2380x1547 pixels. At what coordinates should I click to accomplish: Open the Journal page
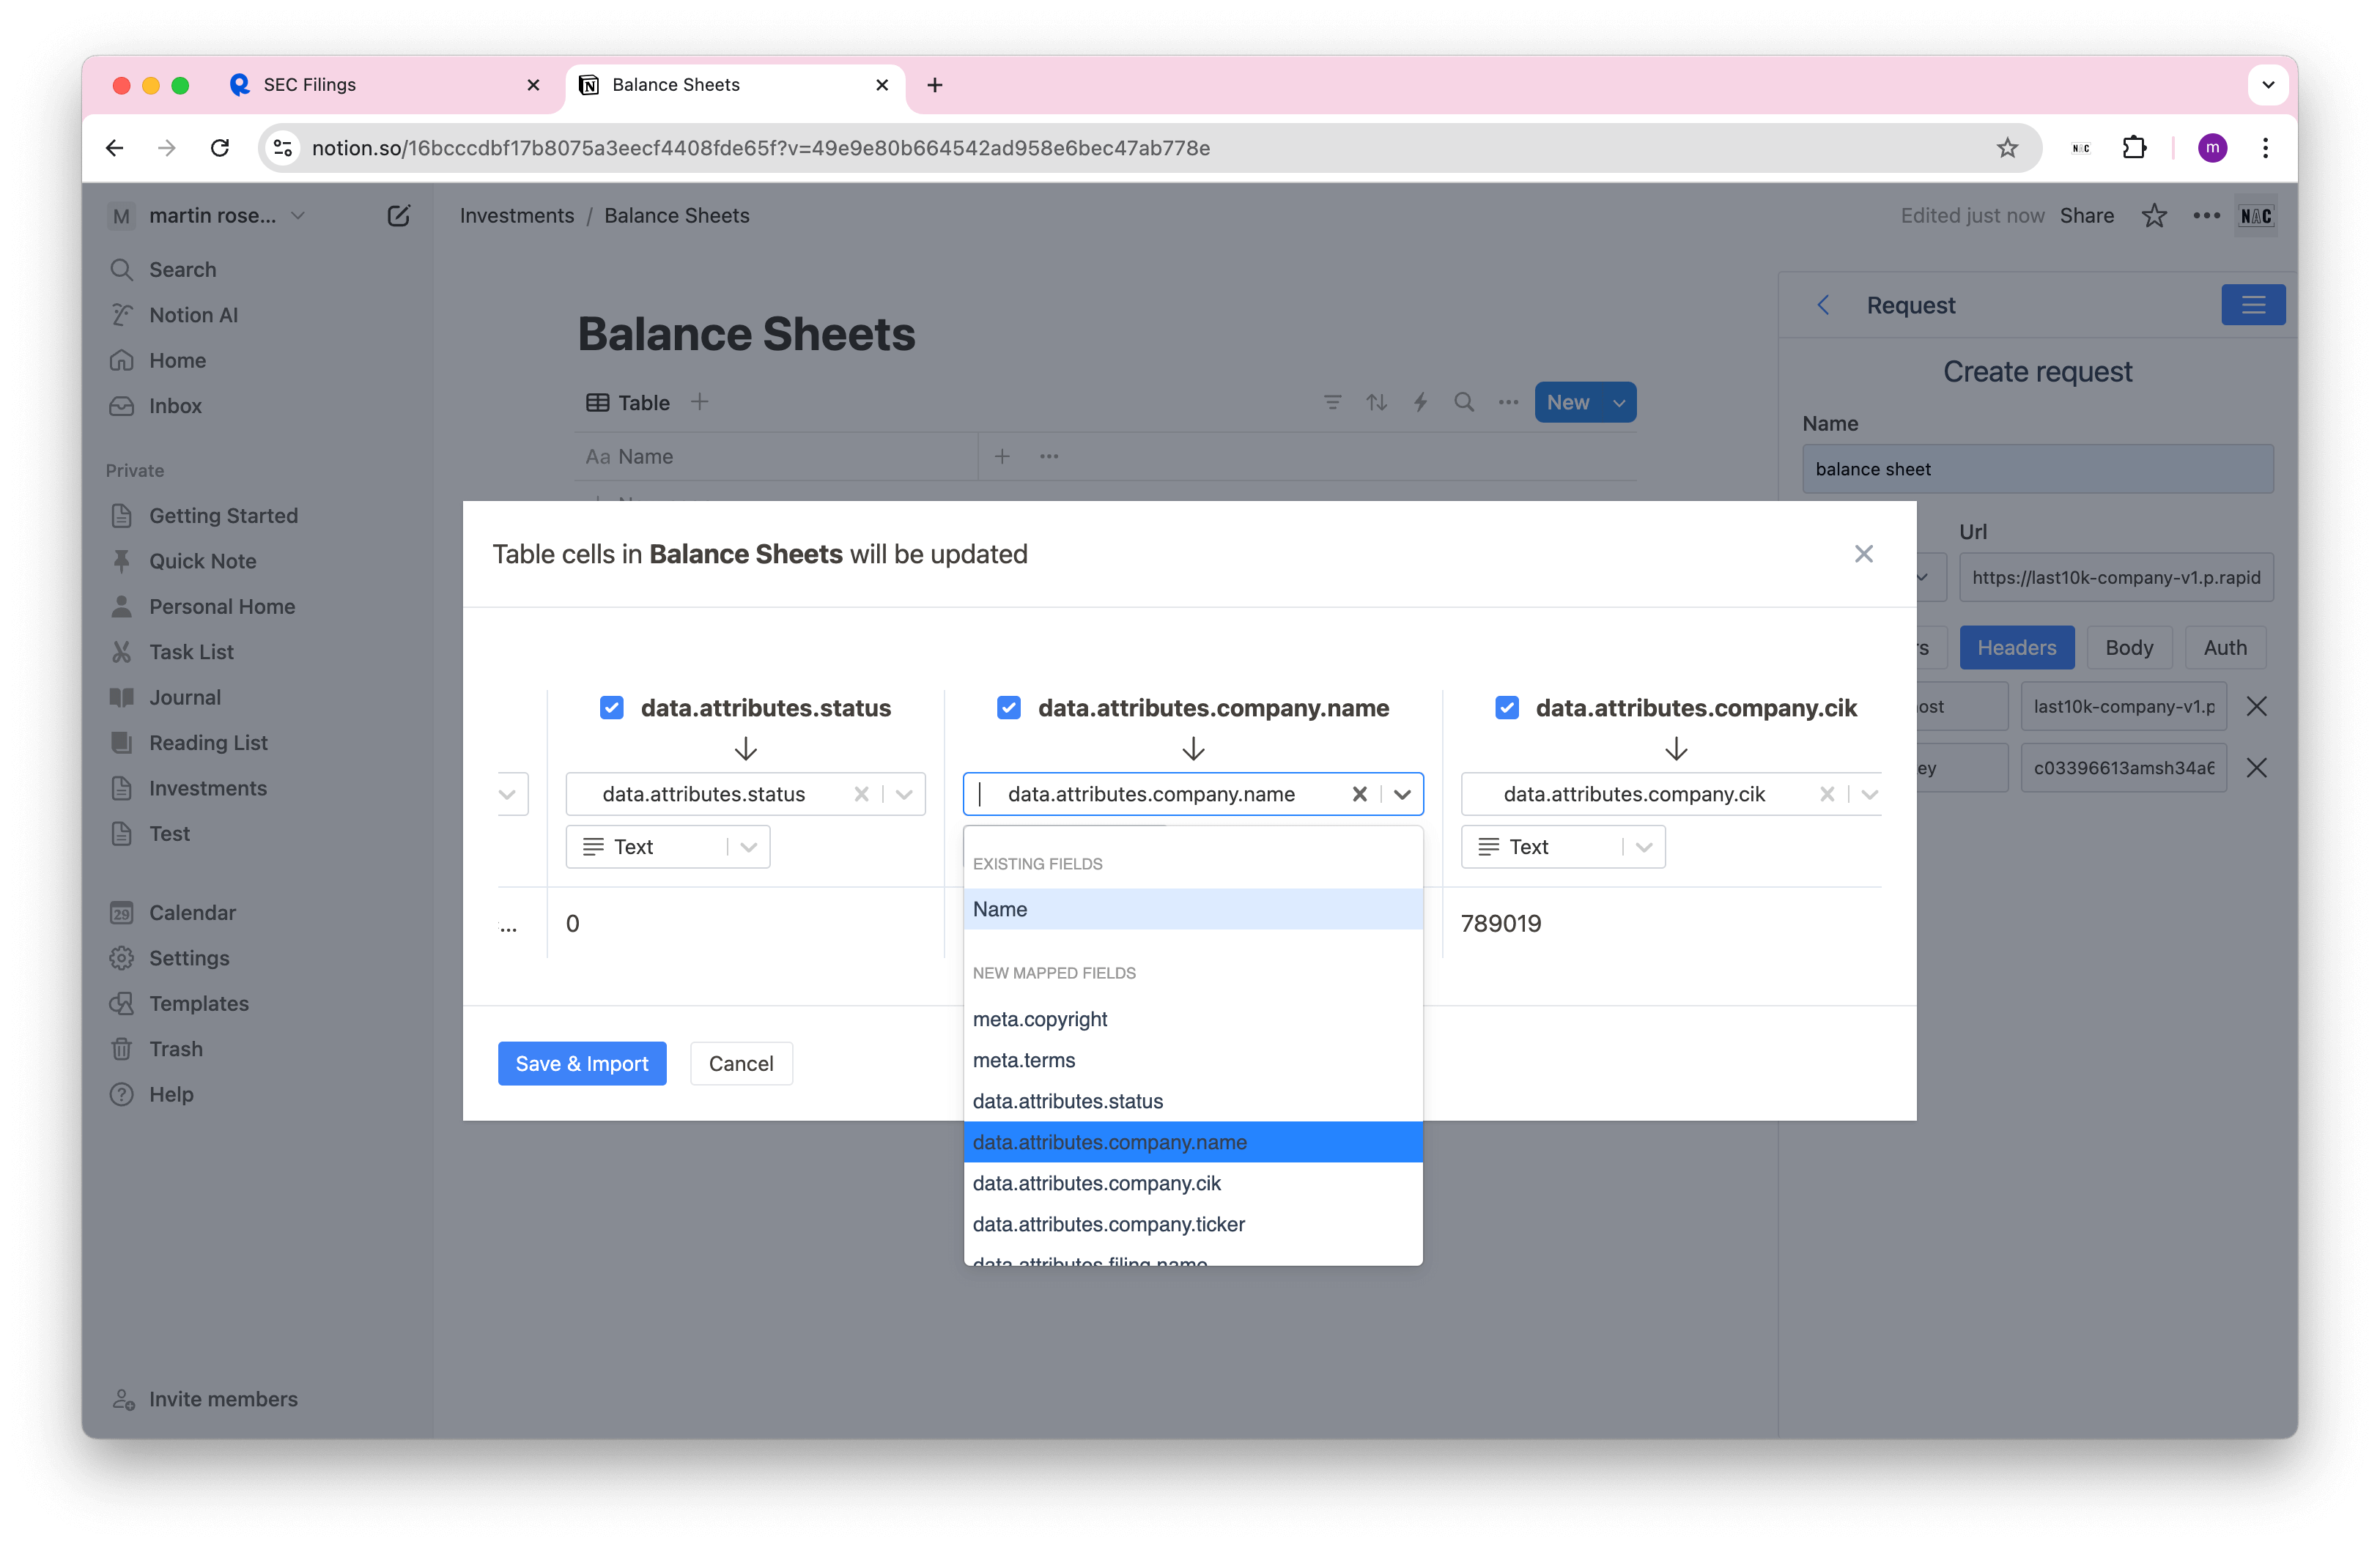(185, 697)
